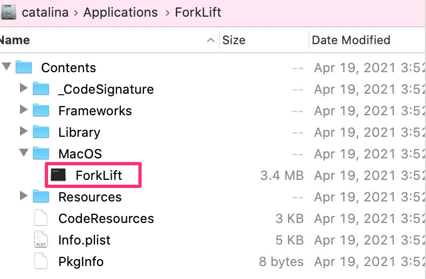Click the PkgInfo file icon

(x=41, y=261)
